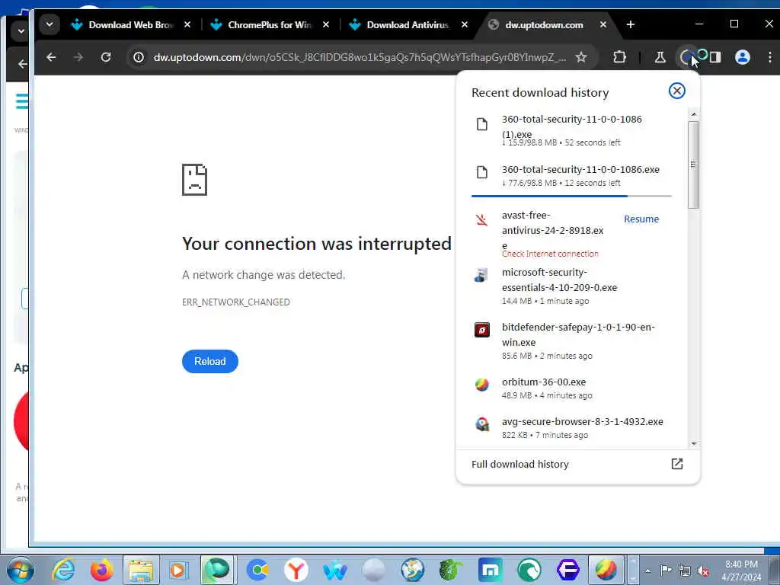Close the Download Web Browsers tab

coord(187,24)
